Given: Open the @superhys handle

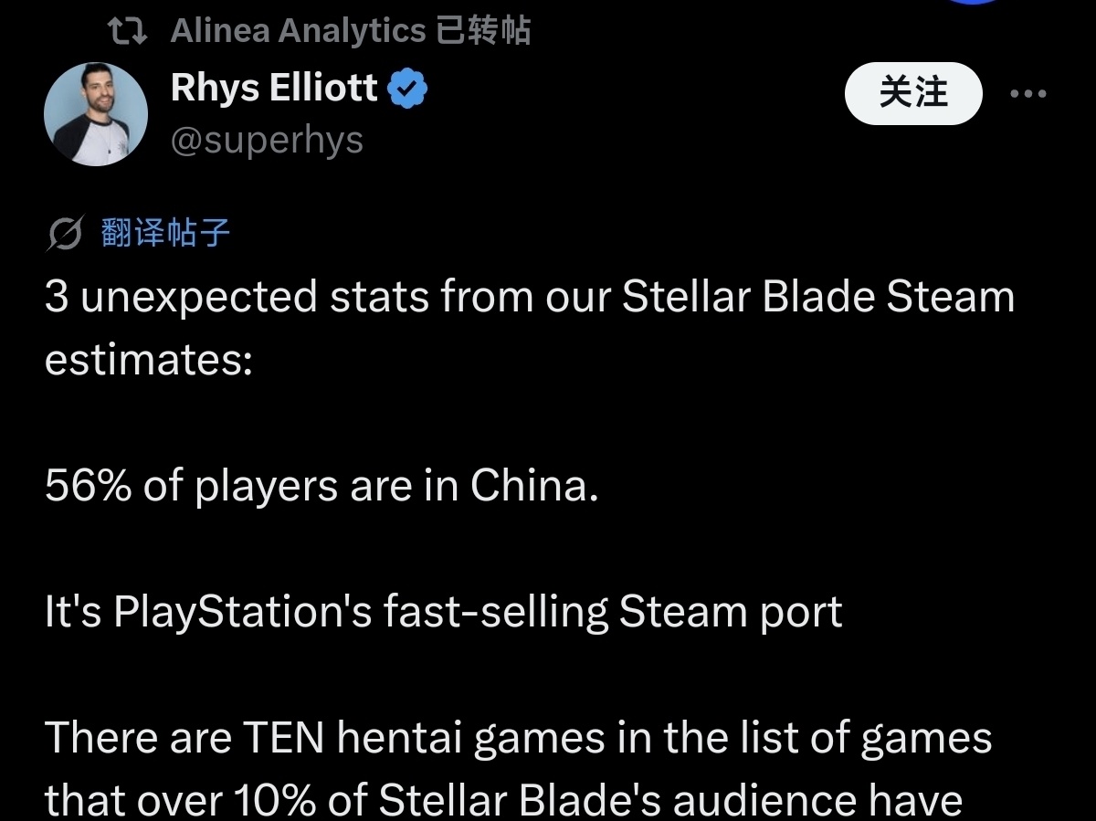Looking at the screenshot, I should [267, 141].
